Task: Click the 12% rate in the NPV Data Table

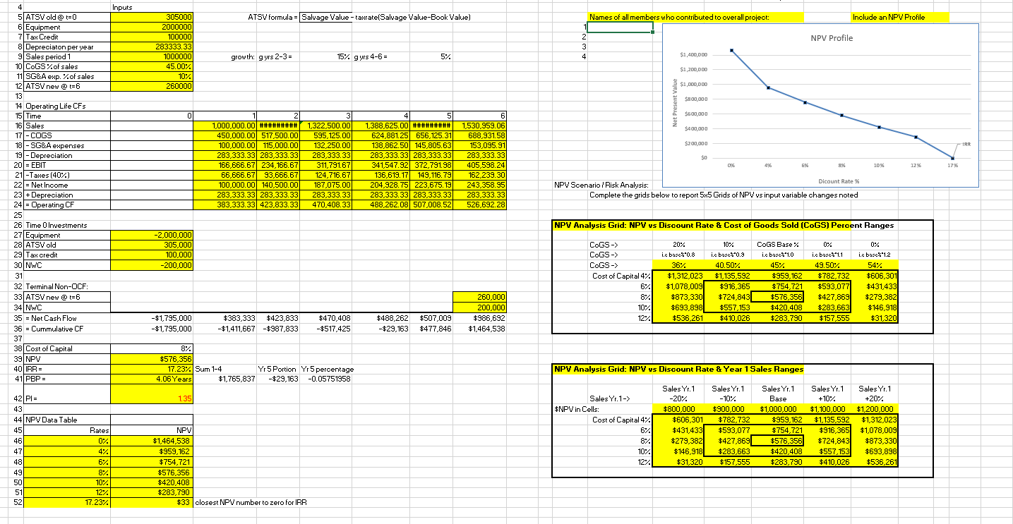Action: click(x=68, y=492)
